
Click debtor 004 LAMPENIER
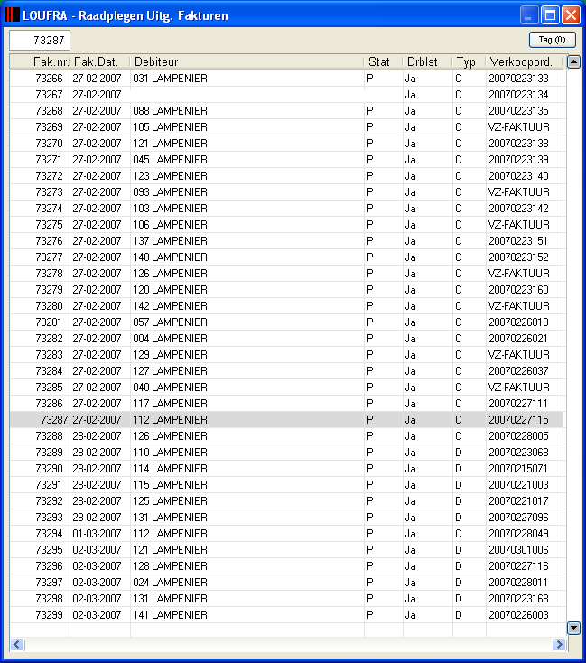[170, 339]
